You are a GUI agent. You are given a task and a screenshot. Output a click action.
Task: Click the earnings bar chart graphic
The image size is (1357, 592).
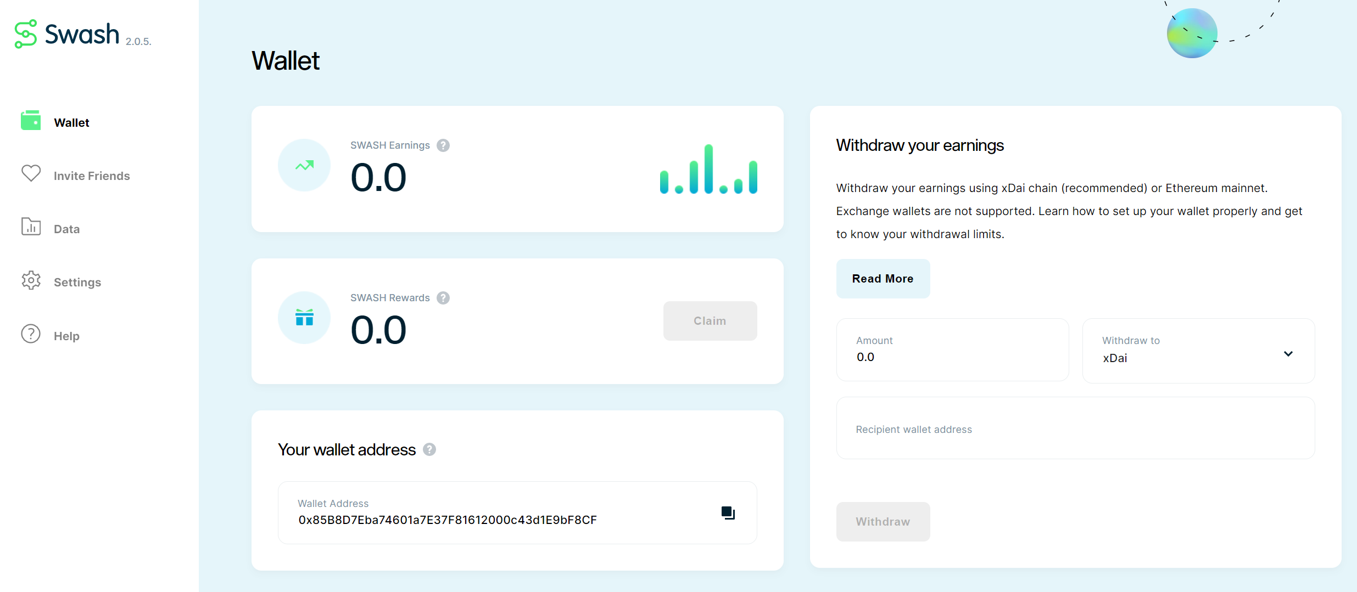pyautogui.click(x=708, y=169)
